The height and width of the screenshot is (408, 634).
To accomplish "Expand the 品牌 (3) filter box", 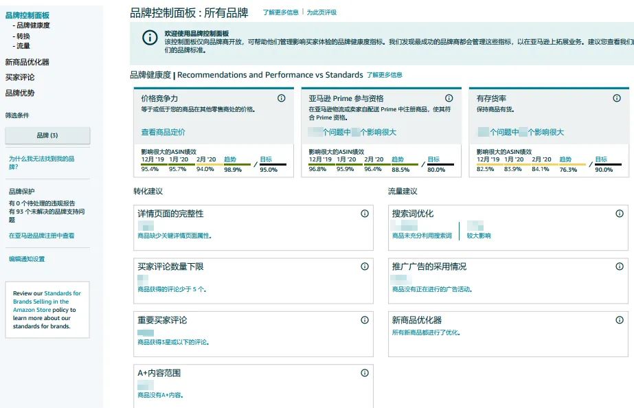I will click(x=49, y=134).
